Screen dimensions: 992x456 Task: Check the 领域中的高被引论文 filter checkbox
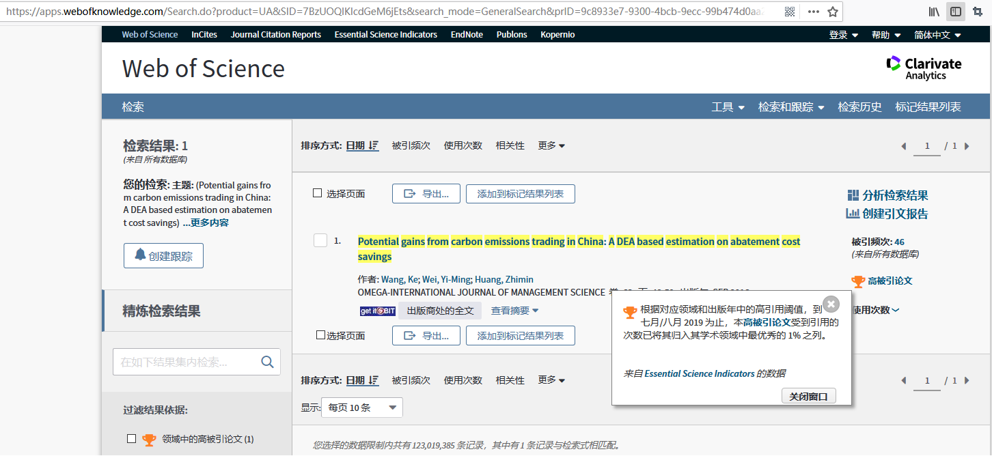(x=132, y=438)
